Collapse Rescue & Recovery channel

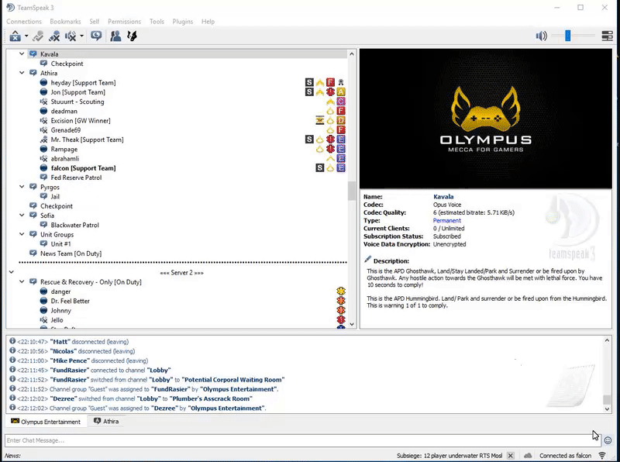[22, 281]
